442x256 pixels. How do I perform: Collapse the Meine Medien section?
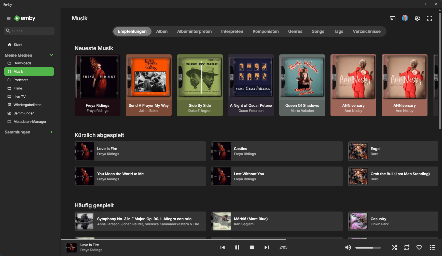[51, 55]
